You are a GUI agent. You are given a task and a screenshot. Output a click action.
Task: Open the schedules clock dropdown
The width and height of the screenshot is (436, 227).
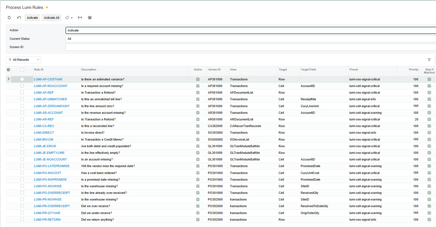coord(69,18)
